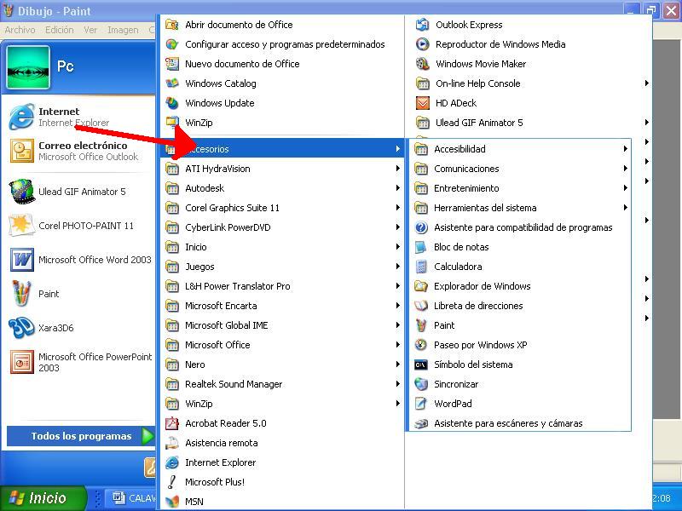The height and width of the screenshot is (511, 682).
Task: Choose Internet Explorer in the all-programs list
Action: [x=282, y=462]
